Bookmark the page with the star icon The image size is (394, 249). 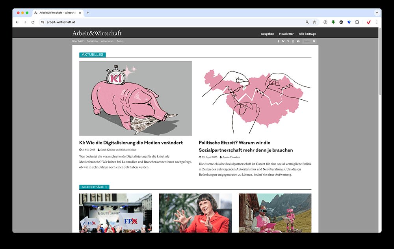pos(314,22)
